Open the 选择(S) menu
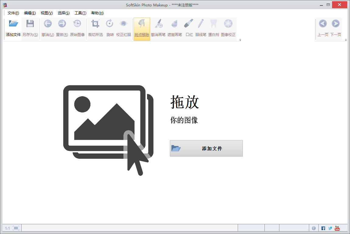The image size is (350, 234). (x=64, y=13)
